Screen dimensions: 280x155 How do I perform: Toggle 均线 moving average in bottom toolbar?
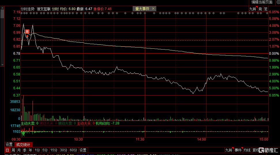(247, 150)
